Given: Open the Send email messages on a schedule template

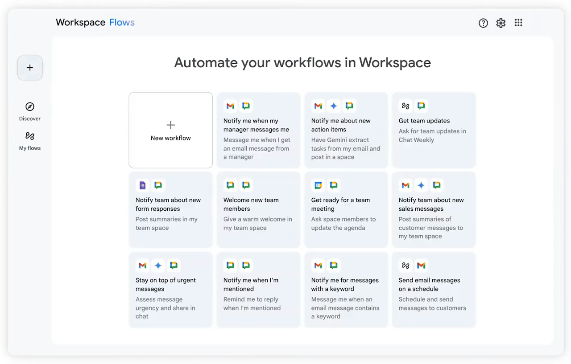Looking at the screenshot, I should point(434,290).
